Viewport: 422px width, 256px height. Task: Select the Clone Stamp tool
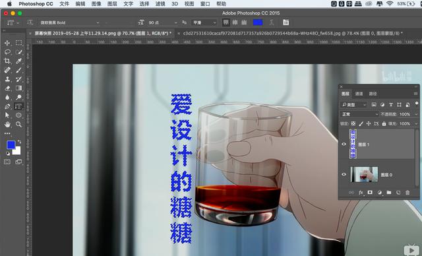pyautogui.click(x=7, y=79)
